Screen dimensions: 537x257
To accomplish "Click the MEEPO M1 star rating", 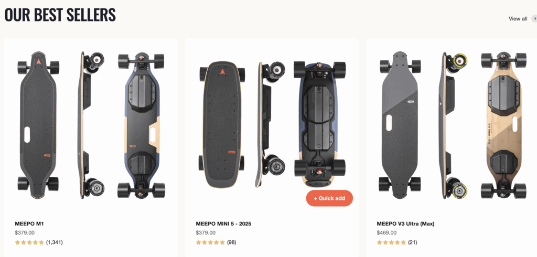I will coord(29,242).
